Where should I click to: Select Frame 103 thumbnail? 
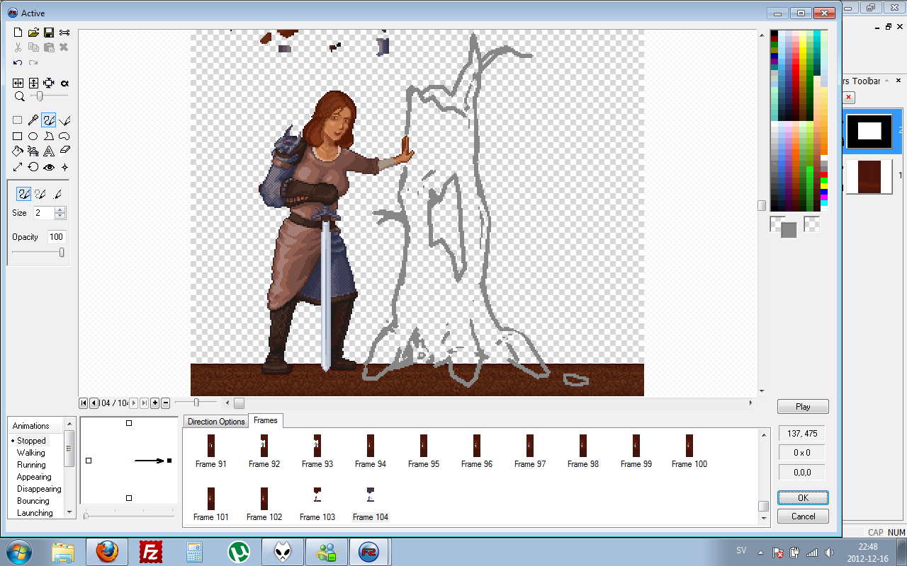[x=317, y=504]
